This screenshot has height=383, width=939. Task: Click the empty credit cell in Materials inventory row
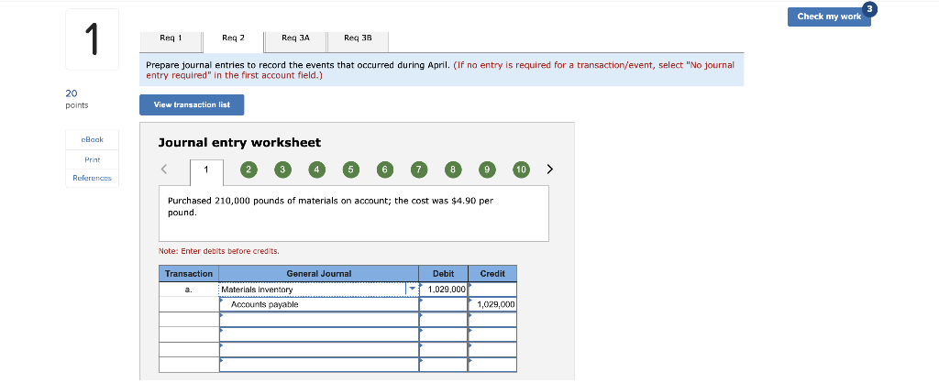pyautogui.click(x=492, y=290)
